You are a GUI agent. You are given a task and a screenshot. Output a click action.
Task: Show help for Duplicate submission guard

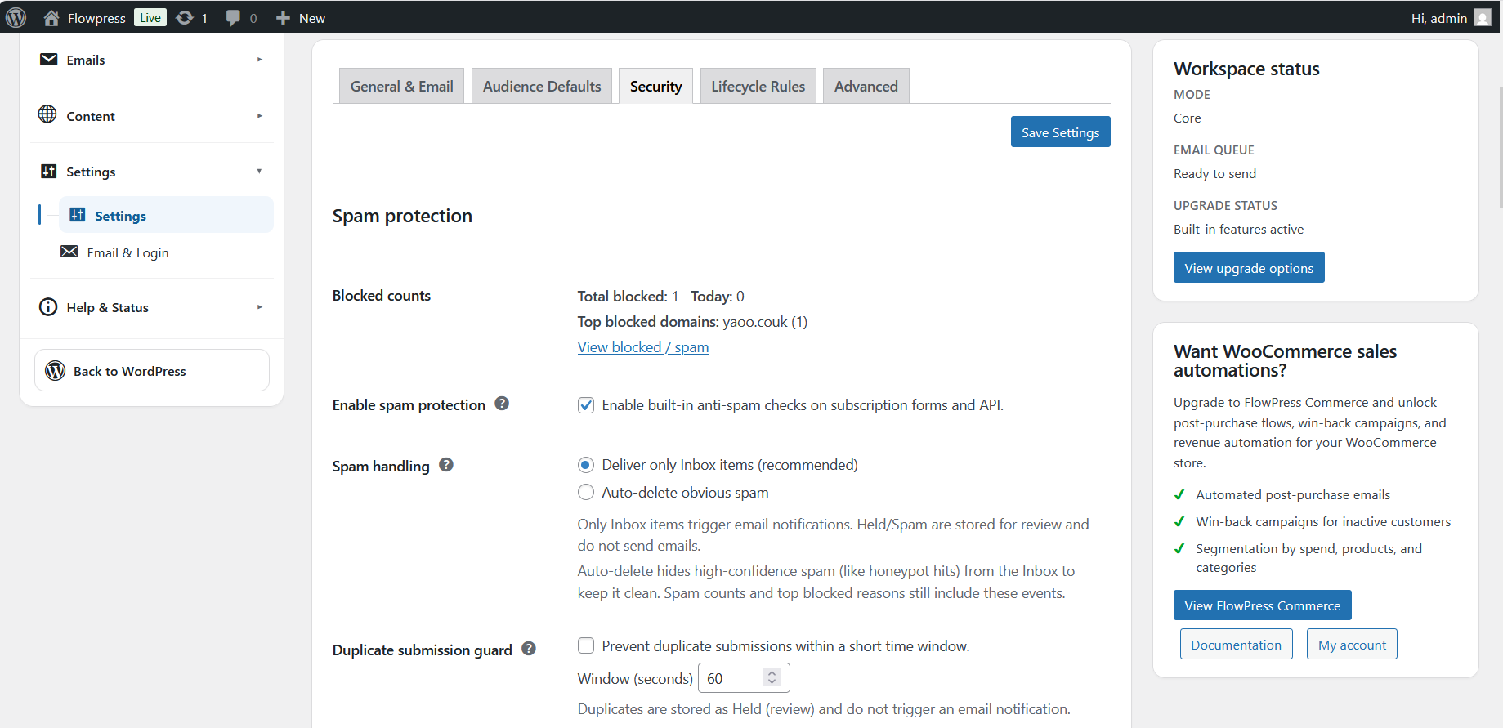[x=529, y=649]
